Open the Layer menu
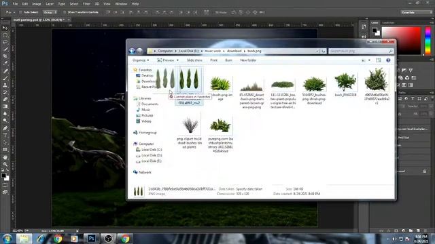 coord(50,4)
